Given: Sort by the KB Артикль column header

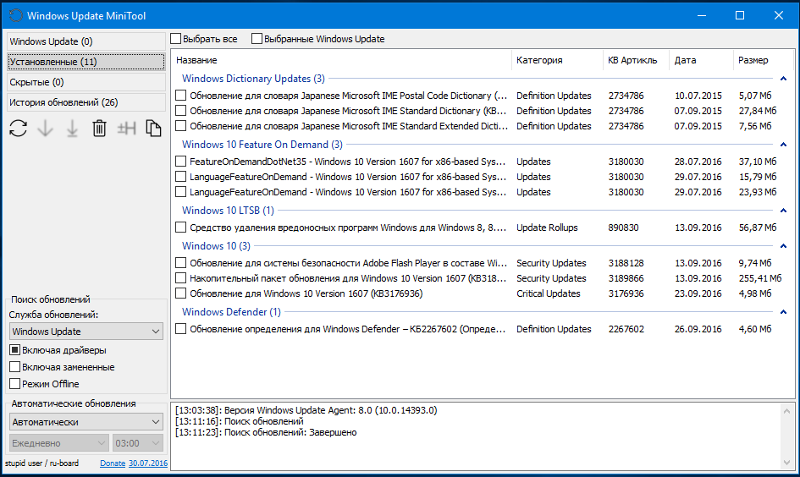Looking at the screenshot, I should coord(636,60).
